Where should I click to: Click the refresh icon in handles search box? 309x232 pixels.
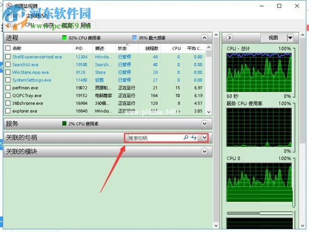[194, 138]
